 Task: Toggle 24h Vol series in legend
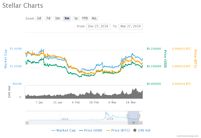(142, 130)
